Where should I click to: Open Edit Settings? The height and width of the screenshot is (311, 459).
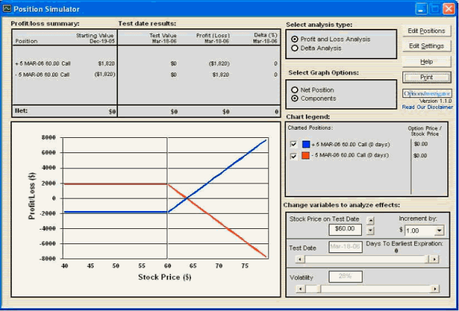click(427, 46)
